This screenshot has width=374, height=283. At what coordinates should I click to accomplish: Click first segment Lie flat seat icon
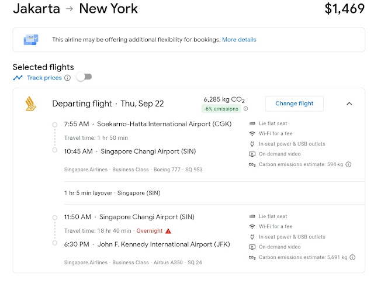tap(252, 124)
